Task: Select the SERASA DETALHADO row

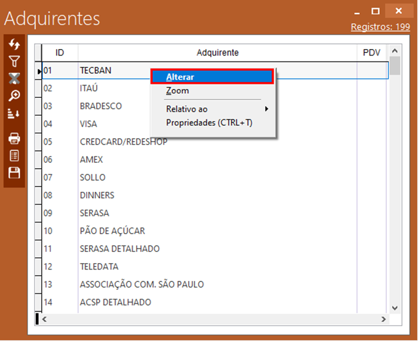Action: coord(120,249)
